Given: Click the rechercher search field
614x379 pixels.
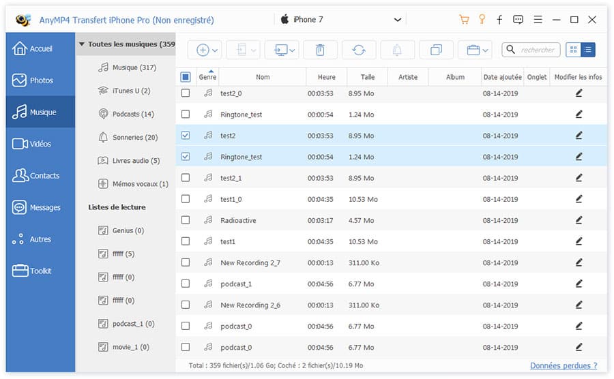Looking at the screenshot, I should pos(538,50).
